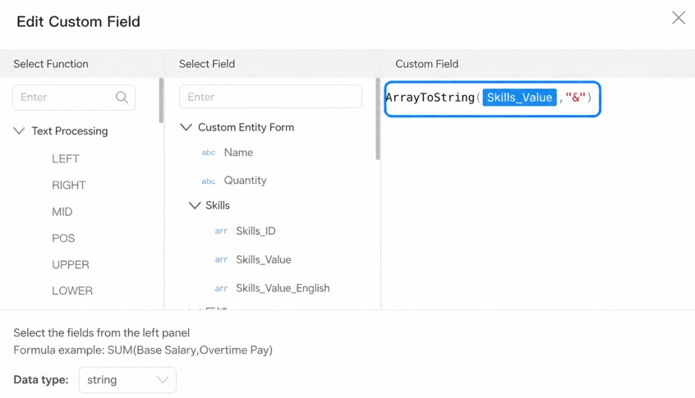Screen dimensions: 695x398
Task: Select the UPPER function
Action: tap(71, 265)
